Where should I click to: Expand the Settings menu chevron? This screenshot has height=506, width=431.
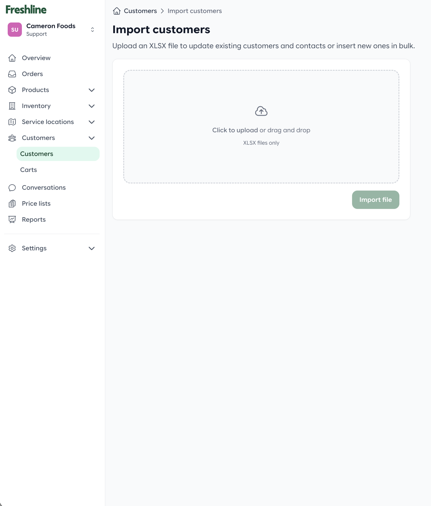click(92, 248)
